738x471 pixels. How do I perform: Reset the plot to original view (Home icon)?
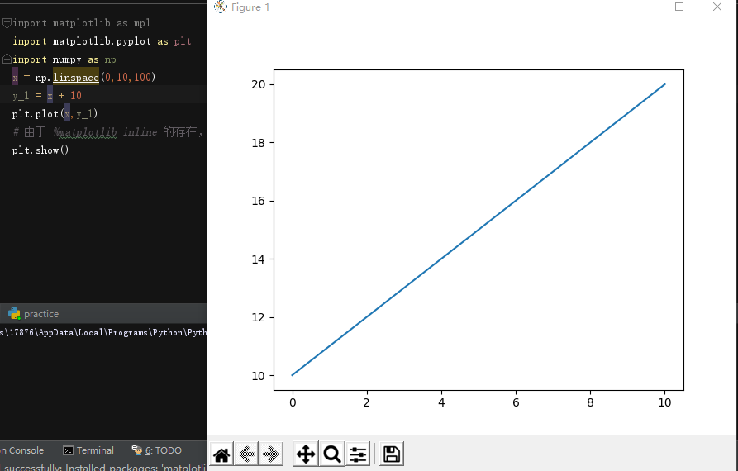[x=221, y=454]
